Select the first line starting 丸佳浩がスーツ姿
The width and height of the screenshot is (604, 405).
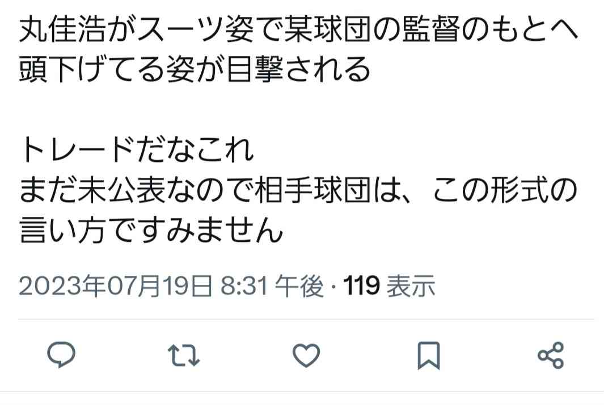298,29
